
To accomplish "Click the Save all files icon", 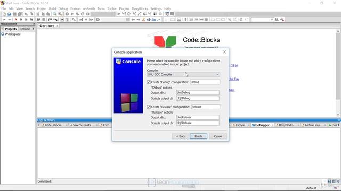I will pyautogui.click(x=20, y=14).
